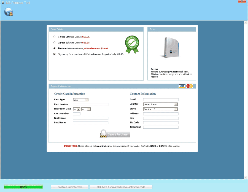Click the 'Credit Card information' heading
The height and width of the screenshot is (192, 248).
click(x=70, y=94)
